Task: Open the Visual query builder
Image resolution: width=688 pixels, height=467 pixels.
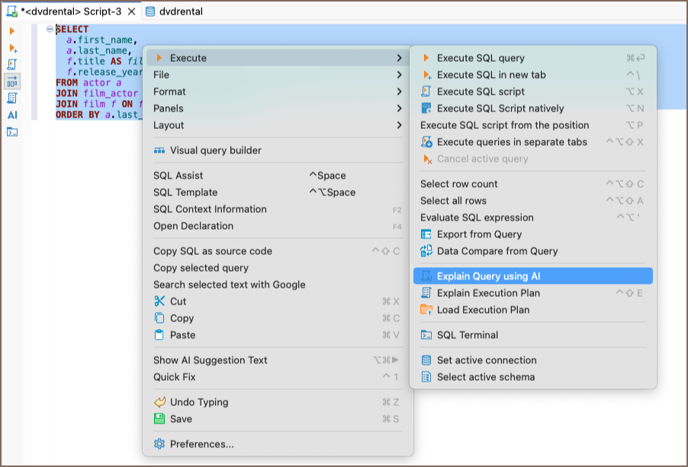Action: 215,150
